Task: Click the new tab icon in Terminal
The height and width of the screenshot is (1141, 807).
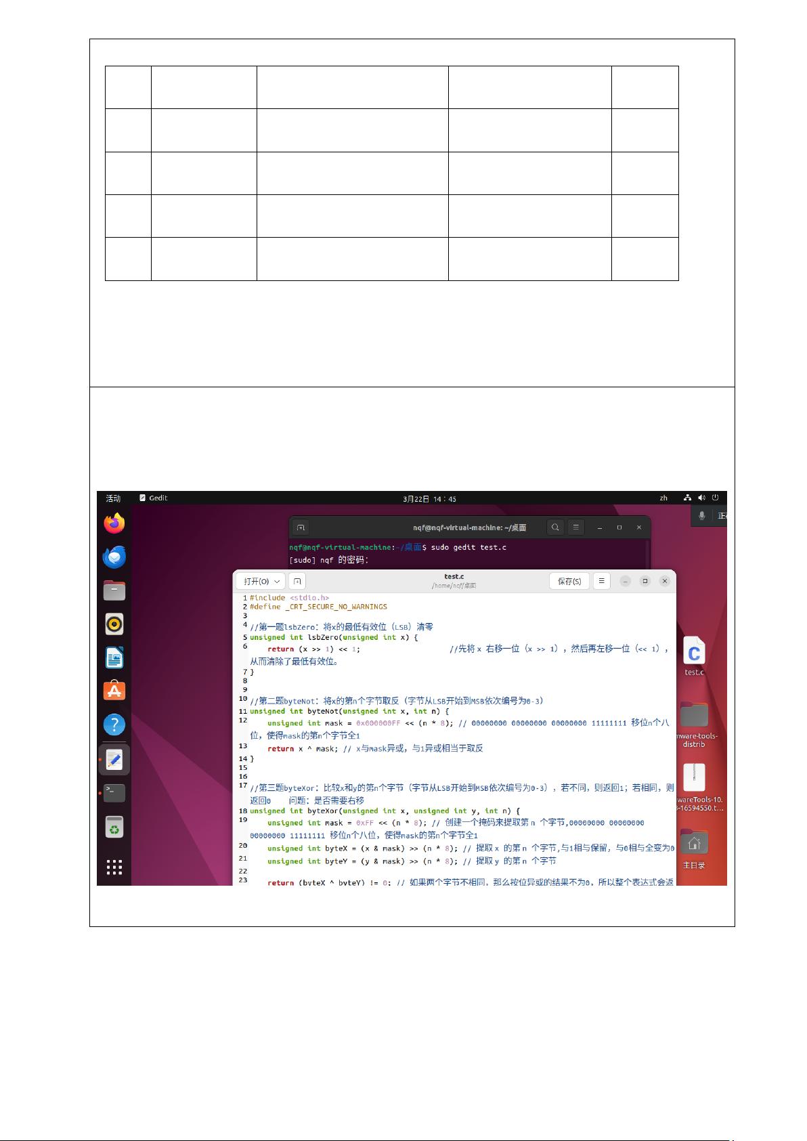Action: tap(301, 527)
